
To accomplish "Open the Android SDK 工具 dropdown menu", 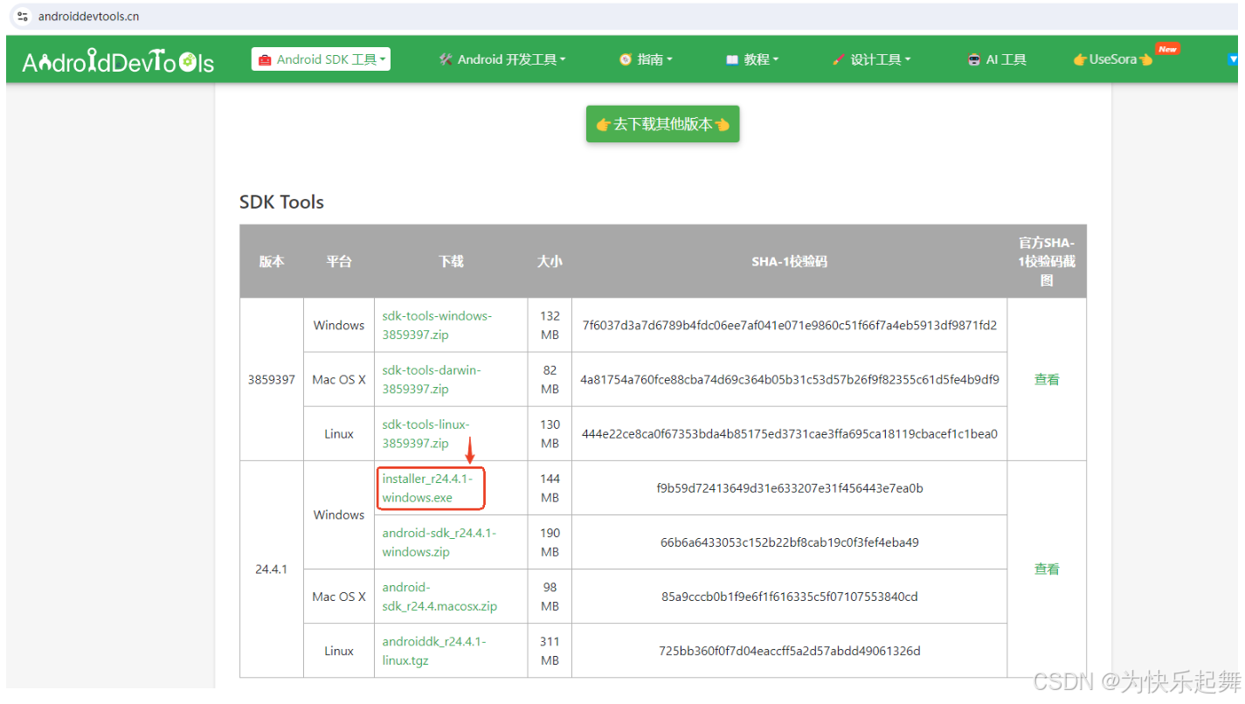I will [x=321, y=59].
